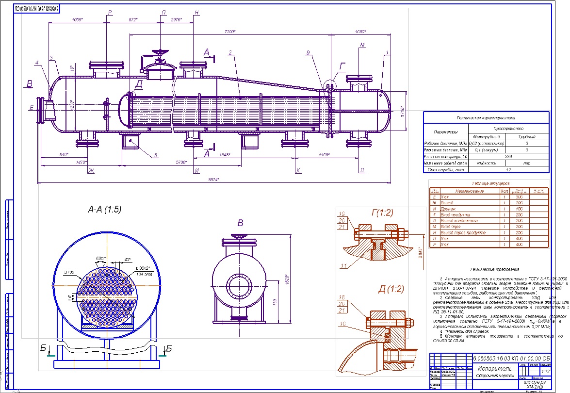Click the "Вход продукта" nozzle table entry
This screenshot has width=570, height=393.
tap(455, 215)
